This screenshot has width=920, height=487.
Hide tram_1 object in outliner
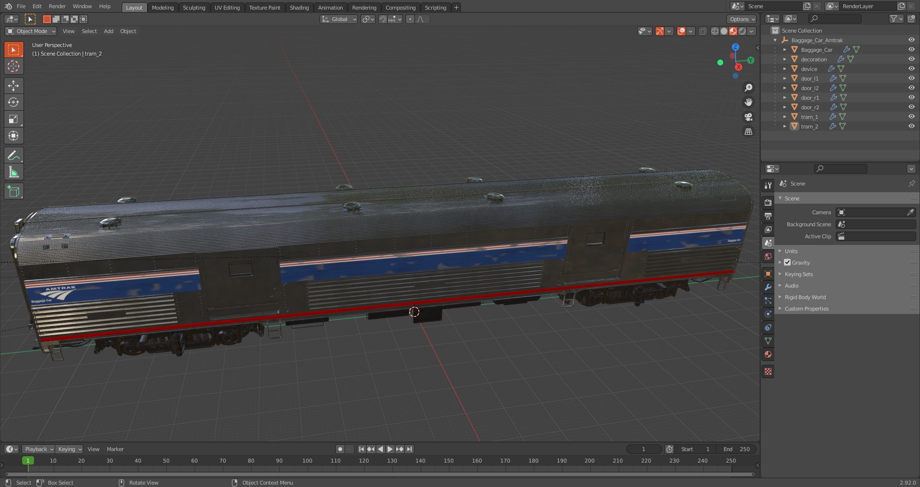tap(911, 116)
